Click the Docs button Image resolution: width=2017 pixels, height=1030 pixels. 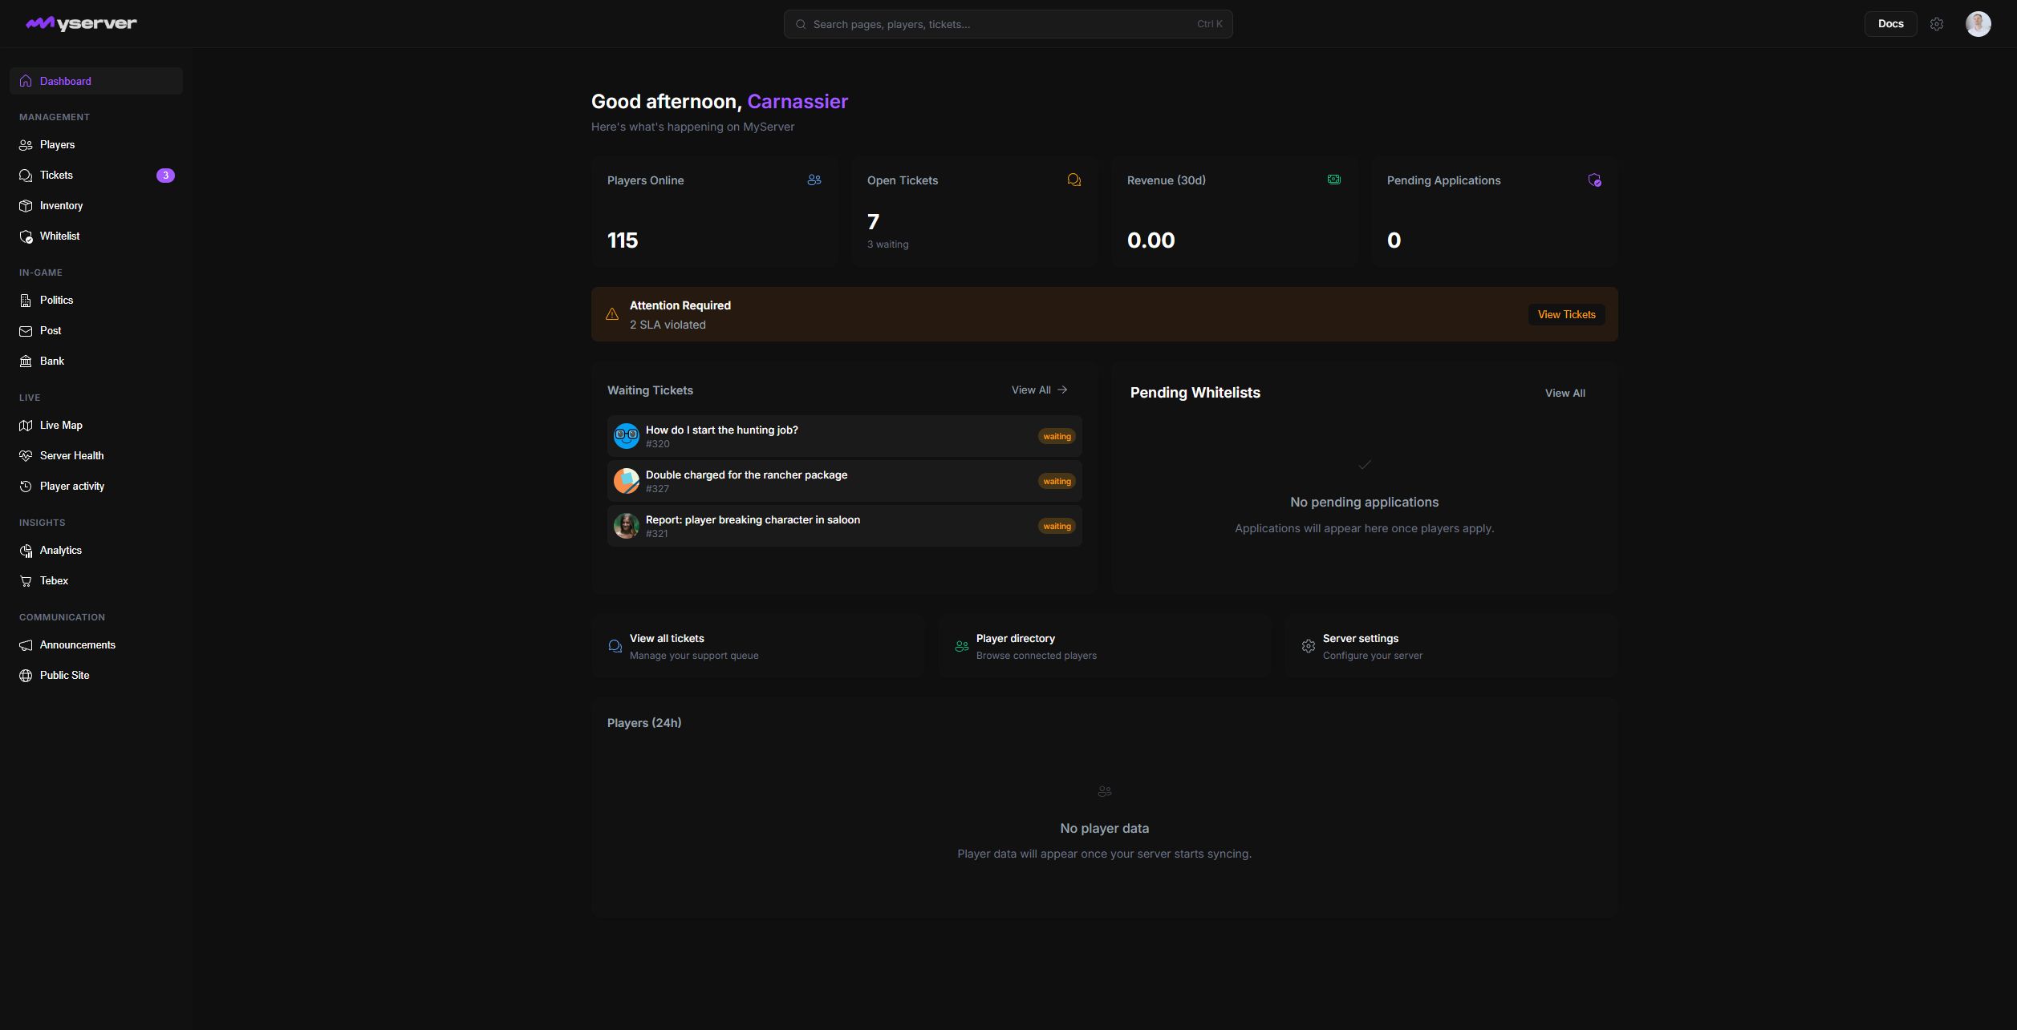pos(1890,24)
